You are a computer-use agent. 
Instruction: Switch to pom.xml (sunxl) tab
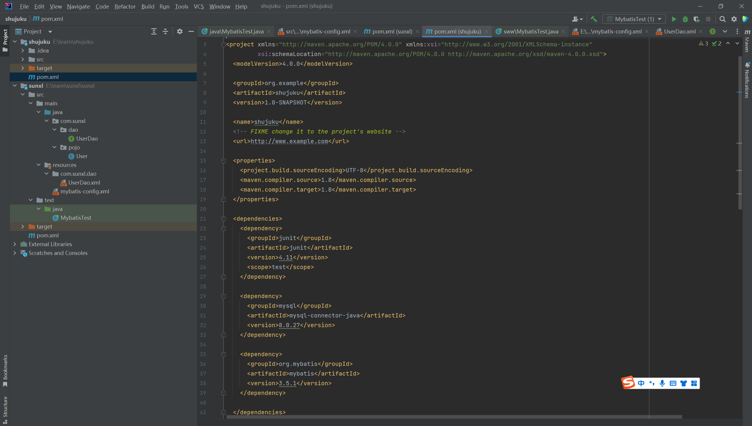point(392,31)
